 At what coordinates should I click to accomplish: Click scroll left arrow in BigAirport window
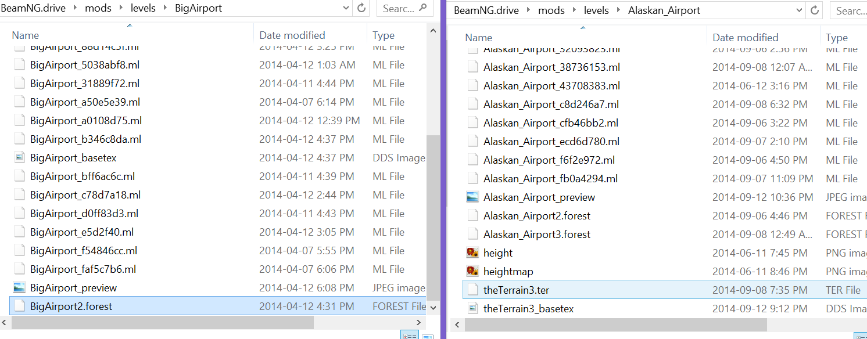5,322
